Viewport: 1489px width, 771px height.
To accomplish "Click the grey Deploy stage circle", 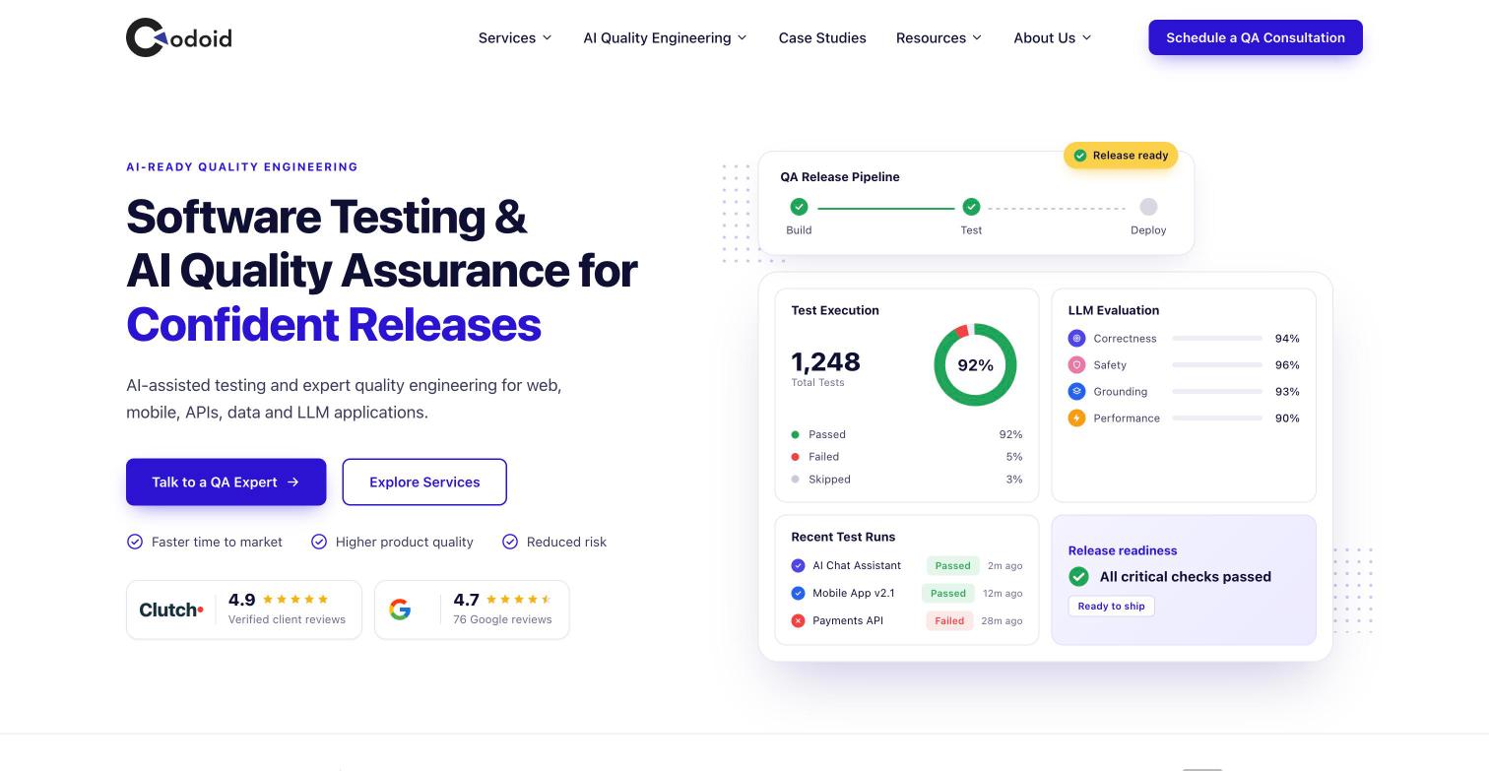I will pos(1148,207).
